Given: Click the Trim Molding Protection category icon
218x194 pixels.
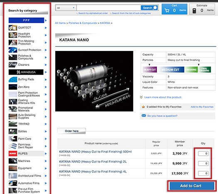Looking at the screenshot, I should point(13,42).
